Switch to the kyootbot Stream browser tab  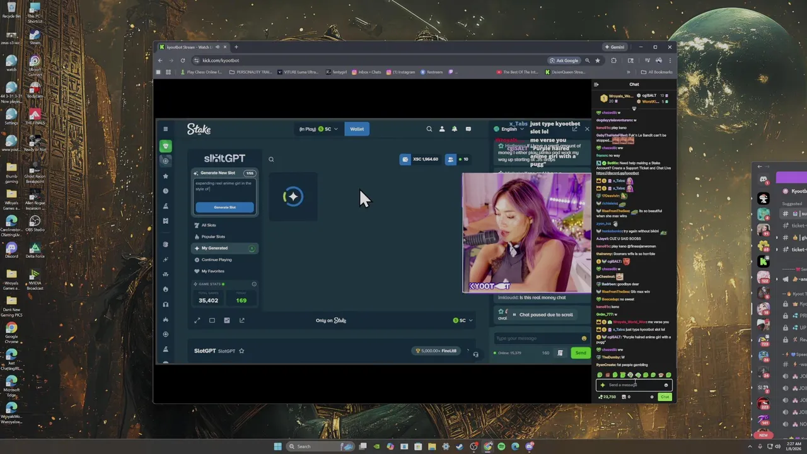[192, 47]
